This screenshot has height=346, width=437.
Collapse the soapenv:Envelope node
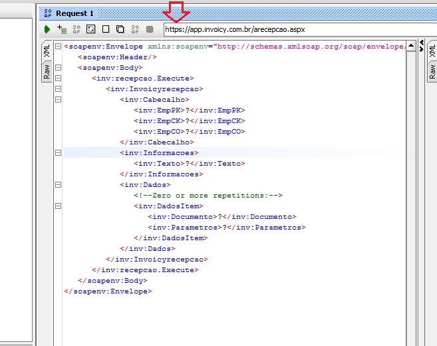(59, 47)
